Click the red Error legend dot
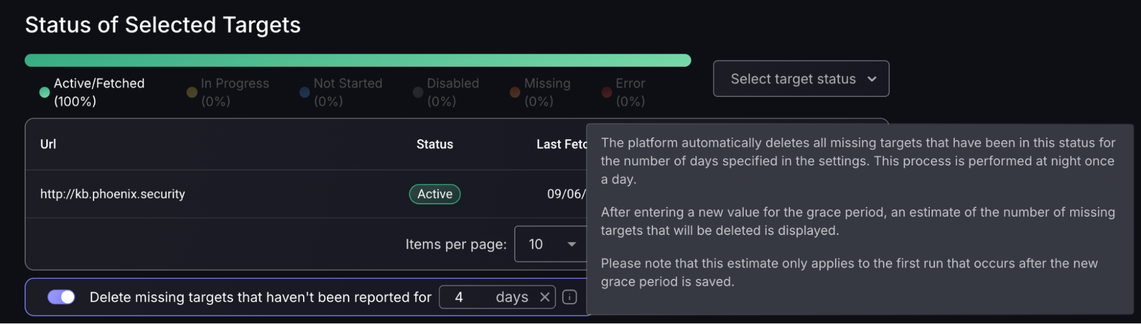 607,92
